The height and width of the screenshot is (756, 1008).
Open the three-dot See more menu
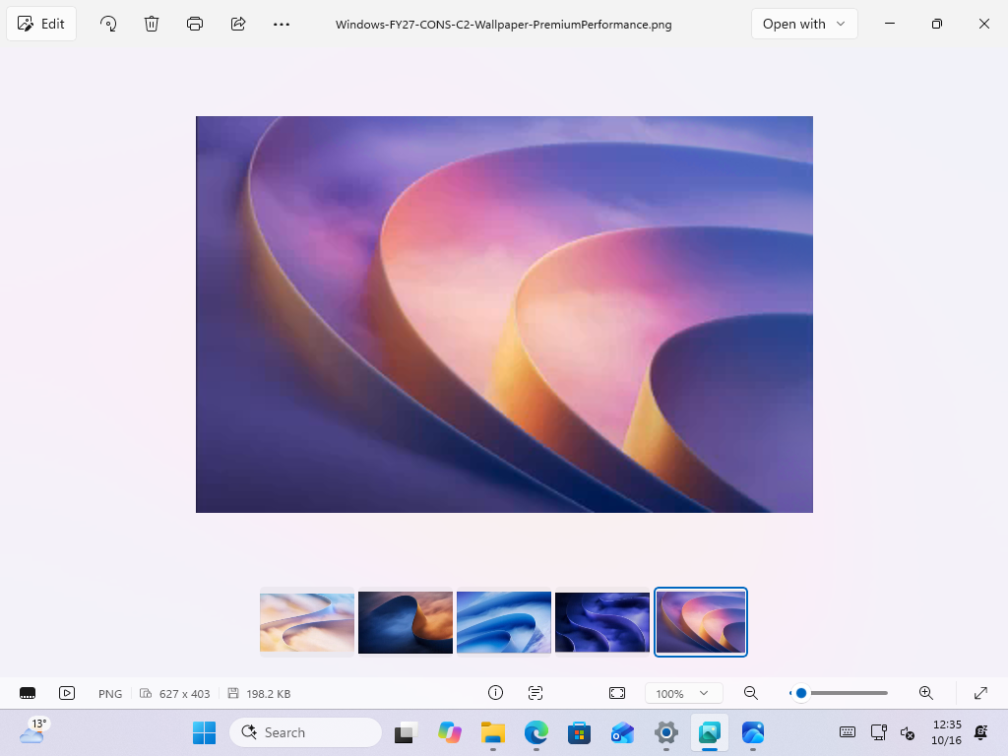click(282, 25)
